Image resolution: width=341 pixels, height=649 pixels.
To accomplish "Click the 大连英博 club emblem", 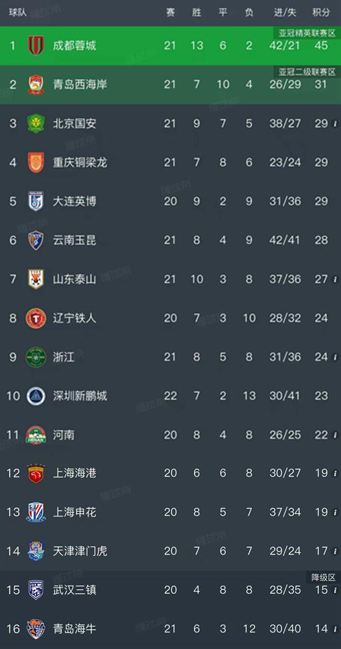I will pyautogui.click(x=36, y=201).
